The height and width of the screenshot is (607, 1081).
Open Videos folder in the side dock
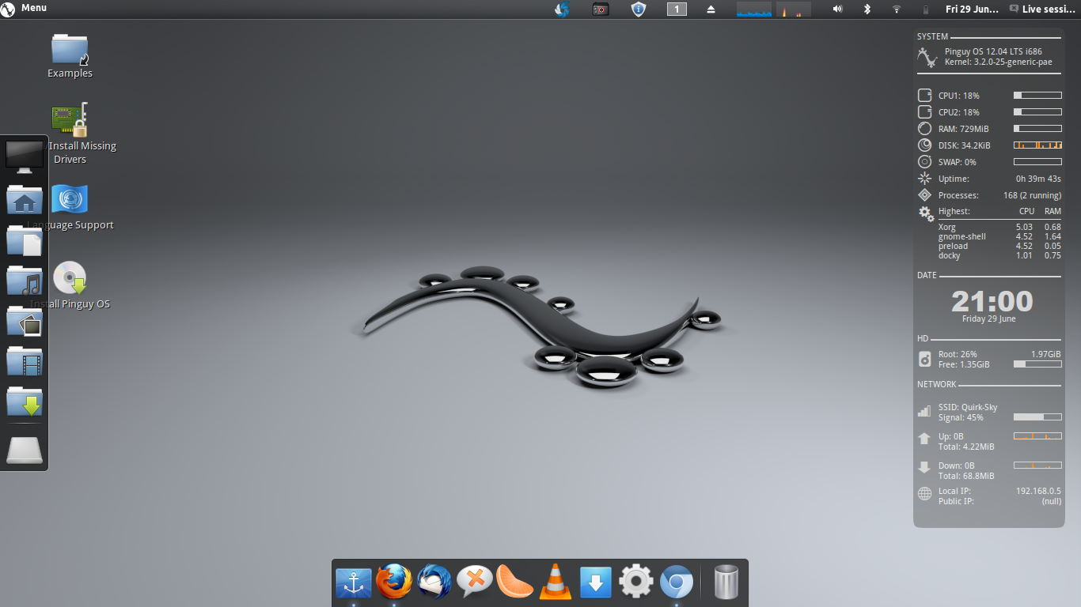coord(25,361)
